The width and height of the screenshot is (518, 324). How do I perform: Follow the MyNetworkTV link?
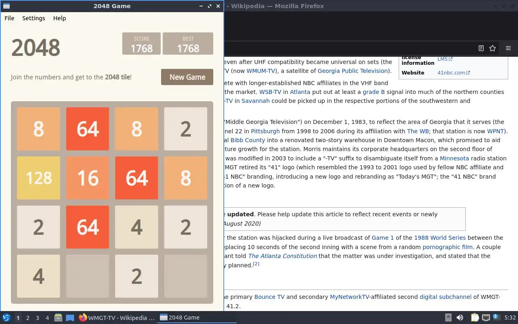click(350, 297)
